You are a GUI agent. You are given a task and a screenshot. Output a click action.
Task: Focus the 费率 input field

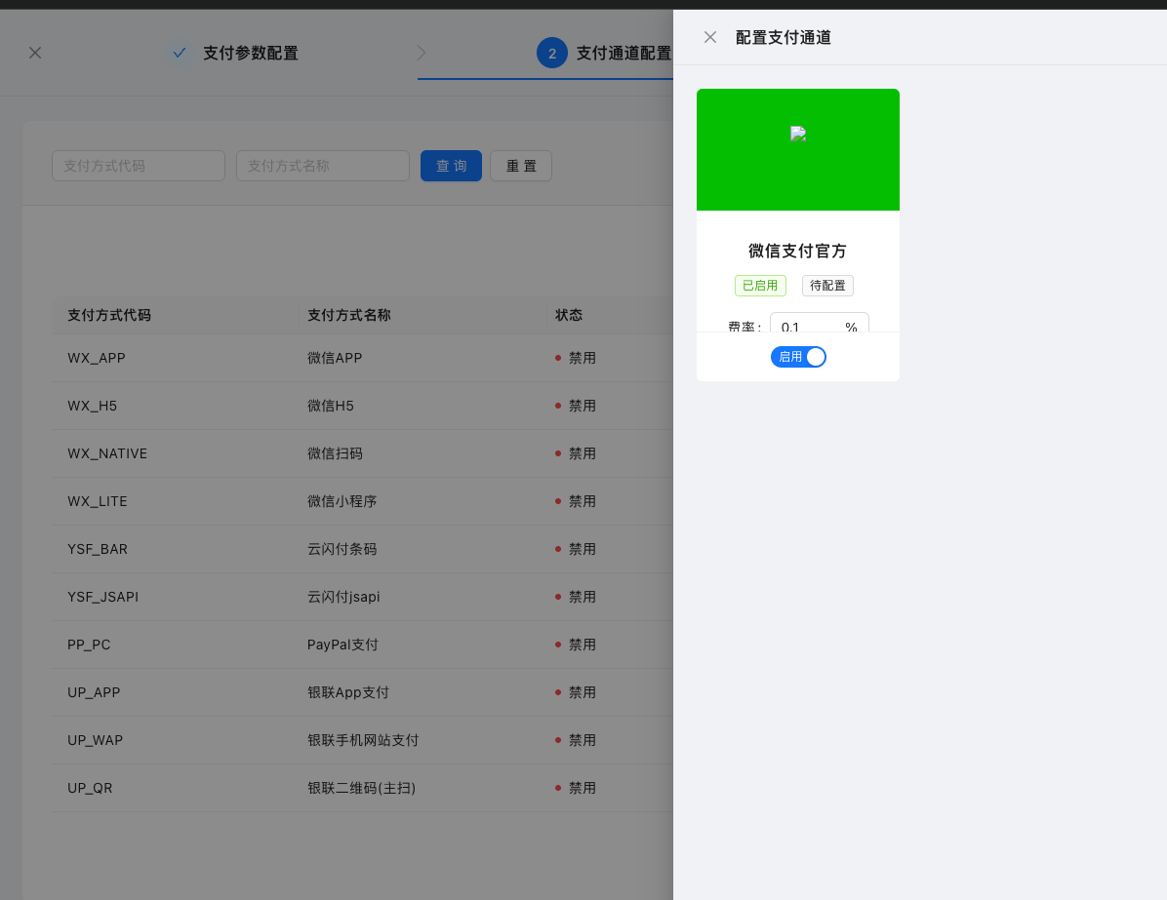(819, 323)
